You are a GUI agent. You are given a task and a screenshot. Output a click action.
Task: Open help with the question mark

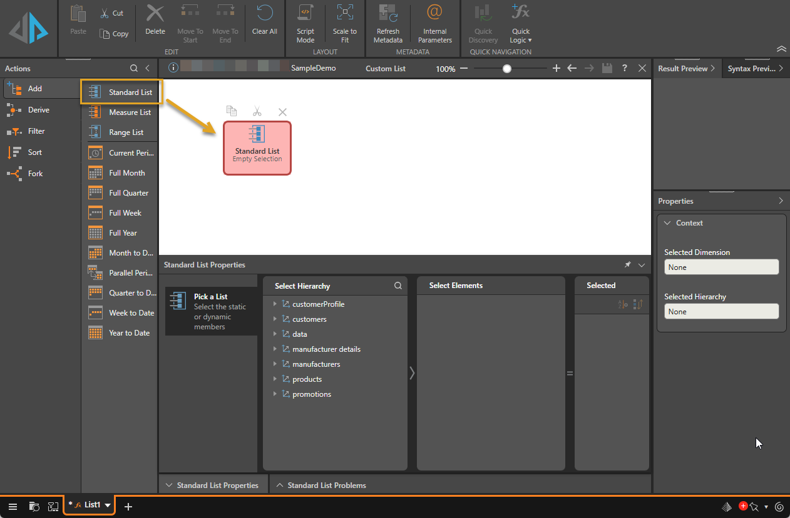[625, 69]
